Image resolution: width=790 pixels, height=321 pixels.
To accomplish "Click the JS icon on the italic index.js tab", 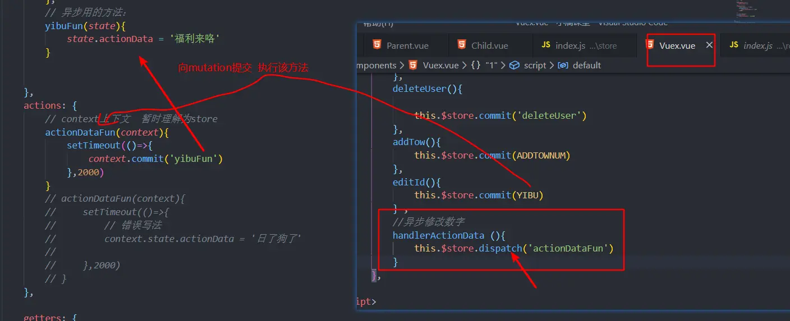I will click(x=734, y=45).
